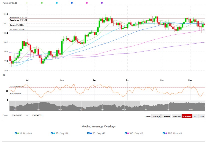Click the purple legend dot at top
Screen dimensions: 208x144
[x=102, y=3]
